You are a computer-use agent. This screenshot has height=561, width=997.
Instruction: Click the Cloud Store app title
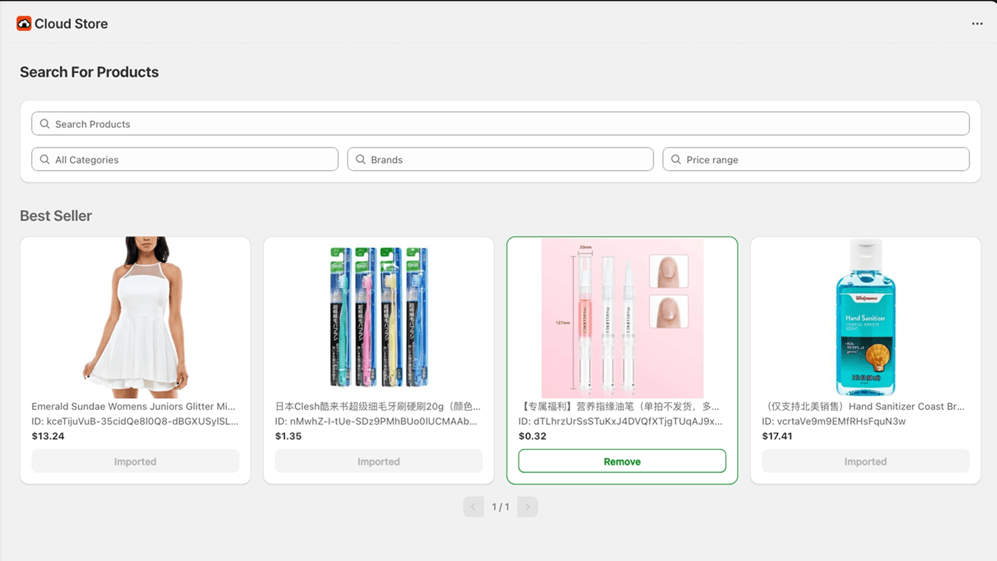coord(71,24)
